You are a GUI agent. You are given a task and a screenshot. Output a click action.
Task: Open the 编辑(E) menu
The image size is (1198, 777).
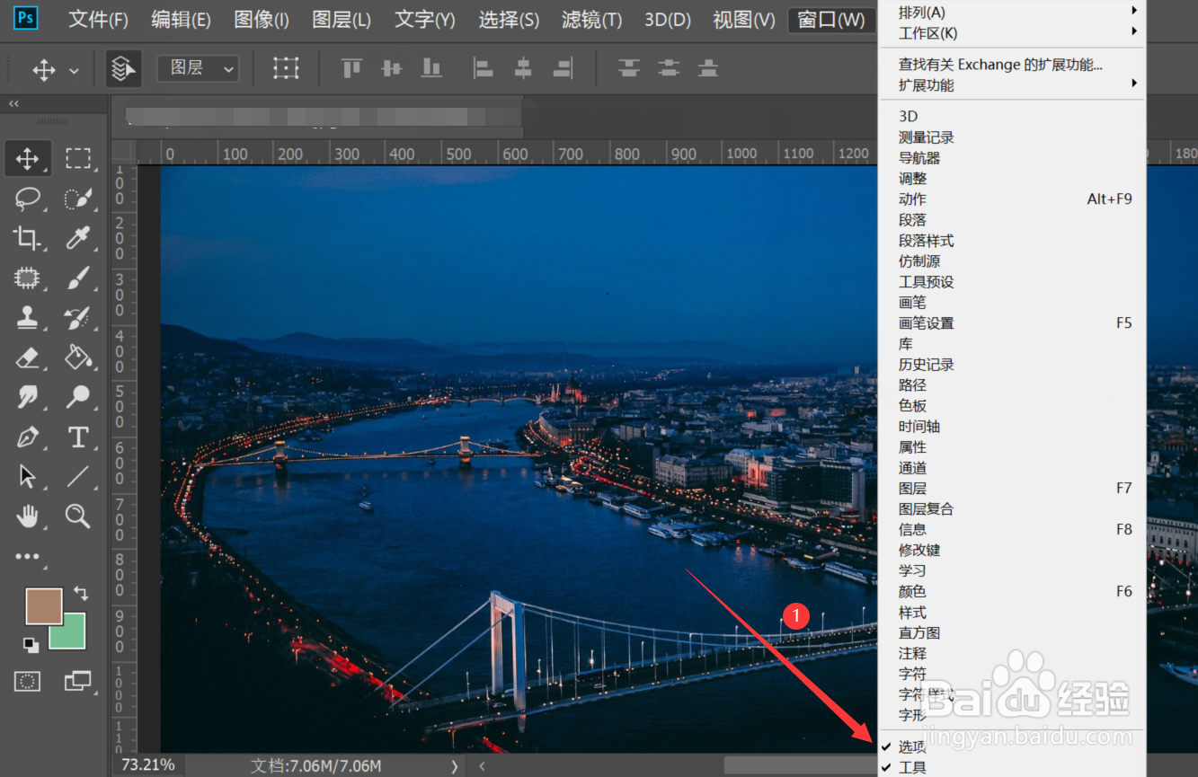tap(181, 19)
